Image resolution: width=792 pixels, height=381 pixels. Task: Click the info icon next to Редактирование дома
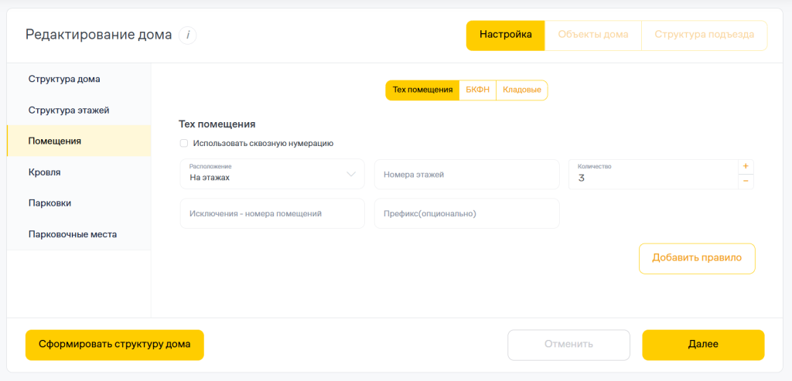tap(188, 36)
